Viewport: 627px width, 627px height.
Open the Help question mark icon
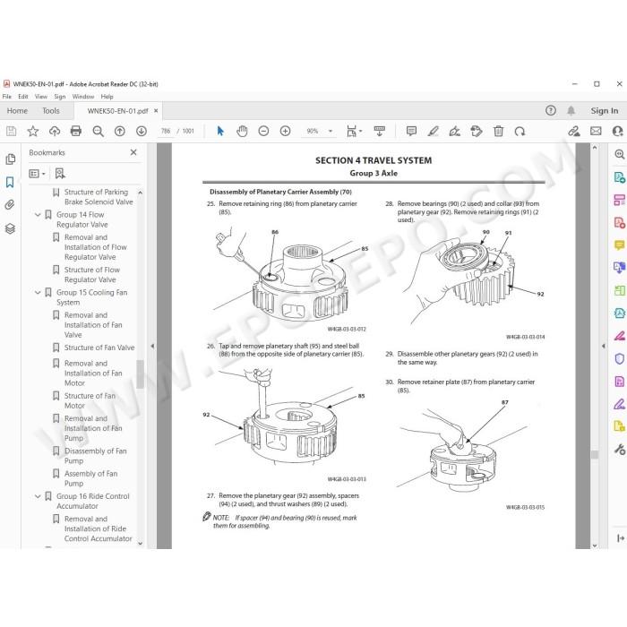click(551, 111)
